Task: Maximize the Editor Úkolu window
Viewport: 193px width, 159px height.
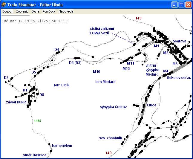Action: [x=181, y=5]
